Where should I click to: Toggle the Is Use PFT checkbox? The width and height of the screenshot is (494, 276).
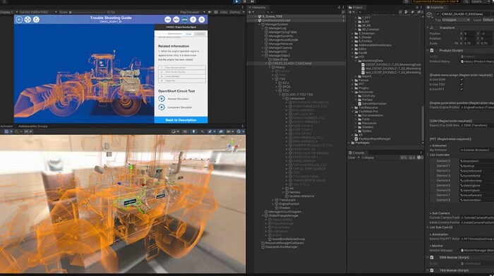tap(462, 89)
